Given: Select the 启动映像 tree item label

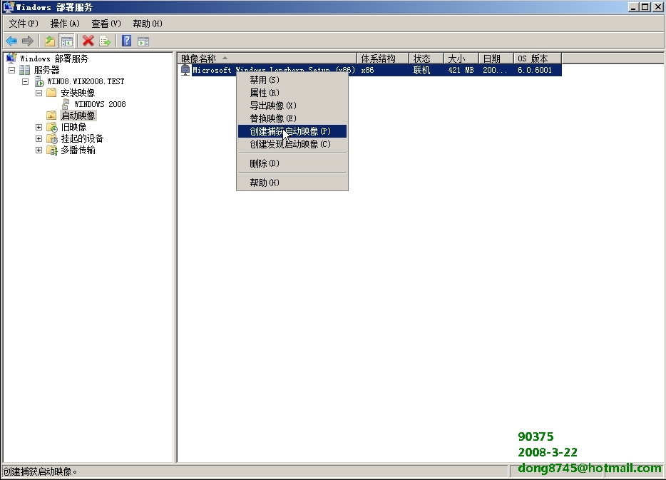Looking at the screenshot, I should point(78,116).
